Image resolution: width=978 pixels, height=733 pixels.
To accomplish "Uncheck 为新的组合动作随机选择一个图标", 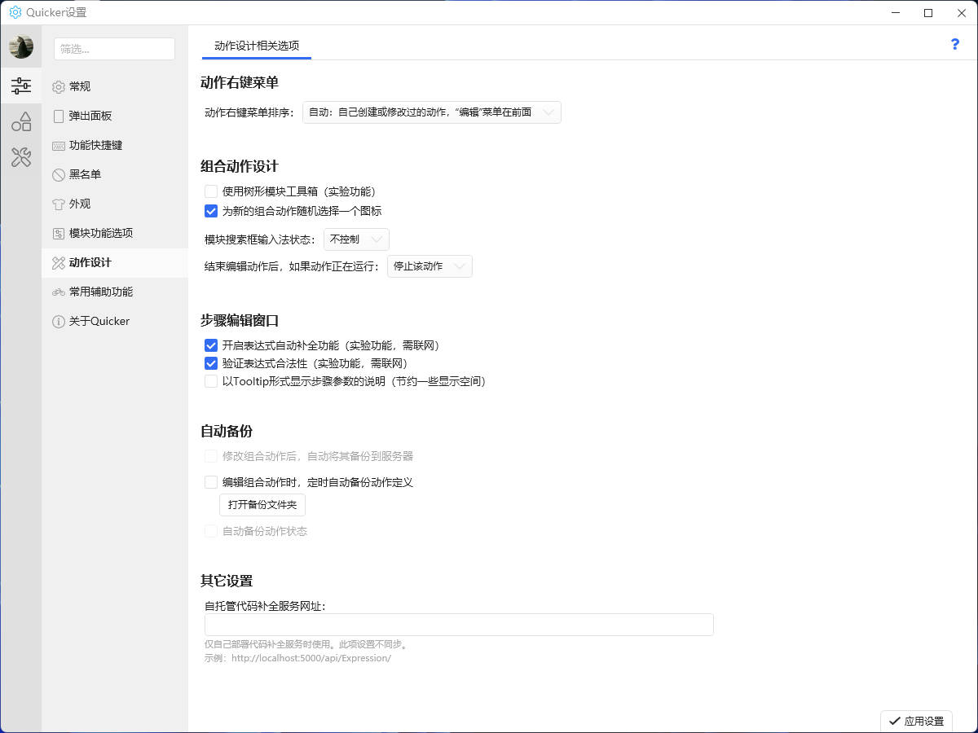I will (211, 211).
